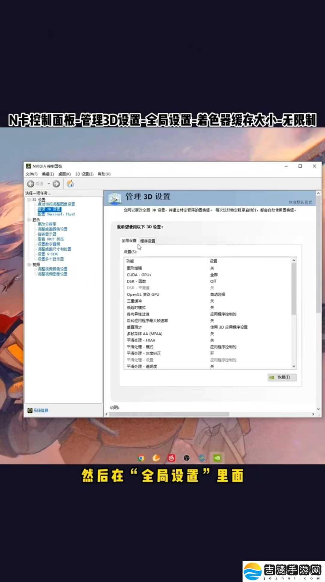Select the 平滑处理 - 透明度 setting row
The width and height of the screenshot is (325, 582).
[x=208, y=367]
